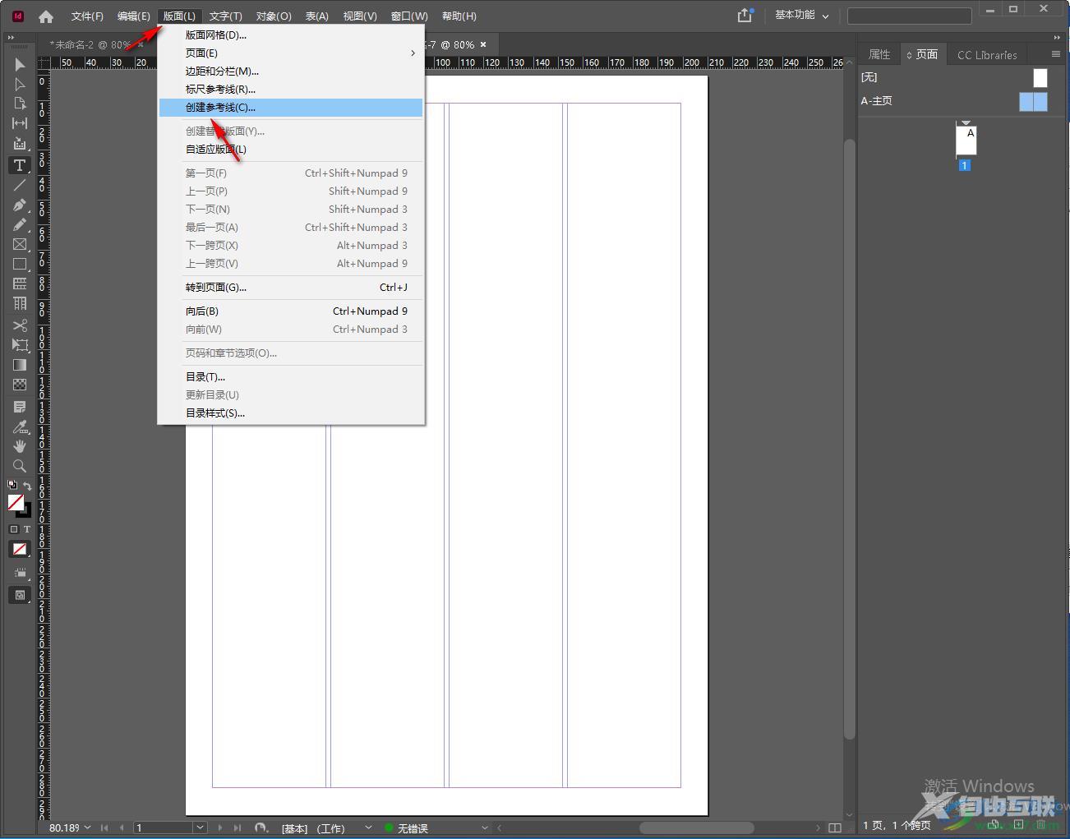Open the 基本功能 workspace dropdown
The width and height of the screenshot is (1070, 839).
click(801, 16)
